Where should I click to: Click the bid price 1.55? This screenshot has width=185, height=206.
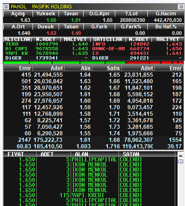tap(85, 133)
